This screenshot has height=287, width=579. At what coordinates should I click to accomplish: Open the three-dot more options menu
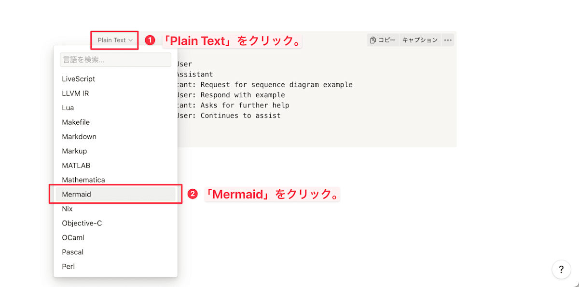click(x=448, y=40)
